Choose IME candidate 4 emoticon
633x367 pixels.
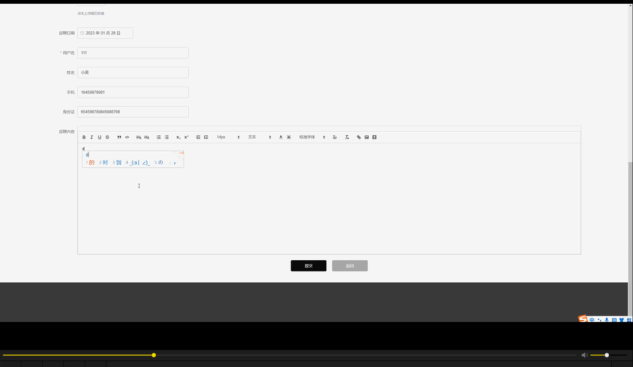tap(138, 163)
